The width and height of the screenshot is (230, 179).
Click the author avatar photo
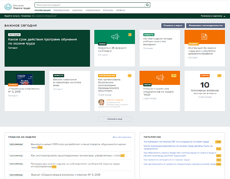(x=101, y=102)
